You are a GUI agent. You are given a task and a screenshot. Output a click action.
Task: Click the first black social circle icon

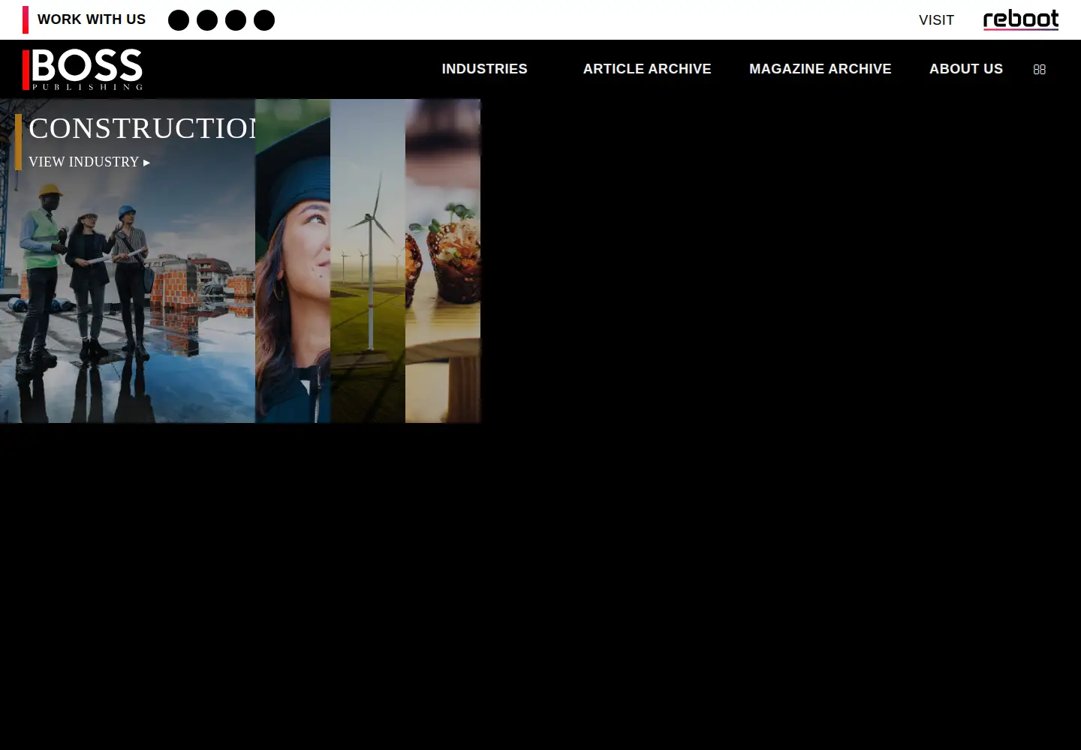tap(179, 20)
